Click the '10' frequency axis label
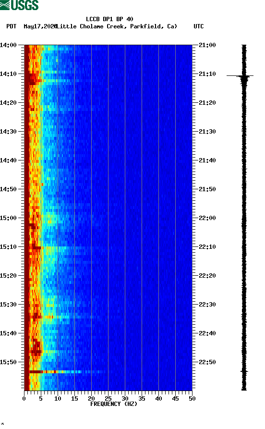Image resolution: width=265 pixels, height=429 pixels. (x=58, y=399)
